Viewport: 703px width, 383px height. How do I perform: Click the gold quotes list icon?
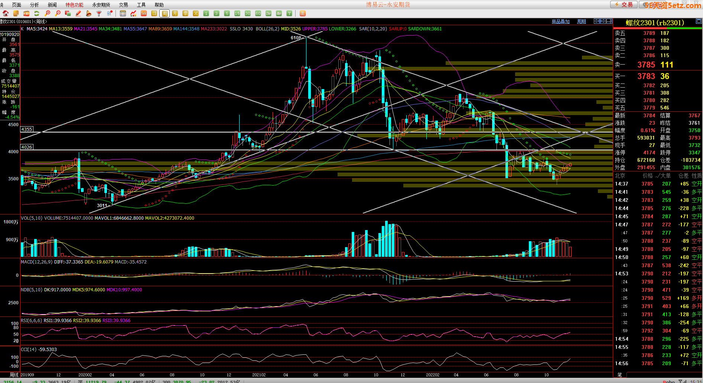tap(16, 13)
